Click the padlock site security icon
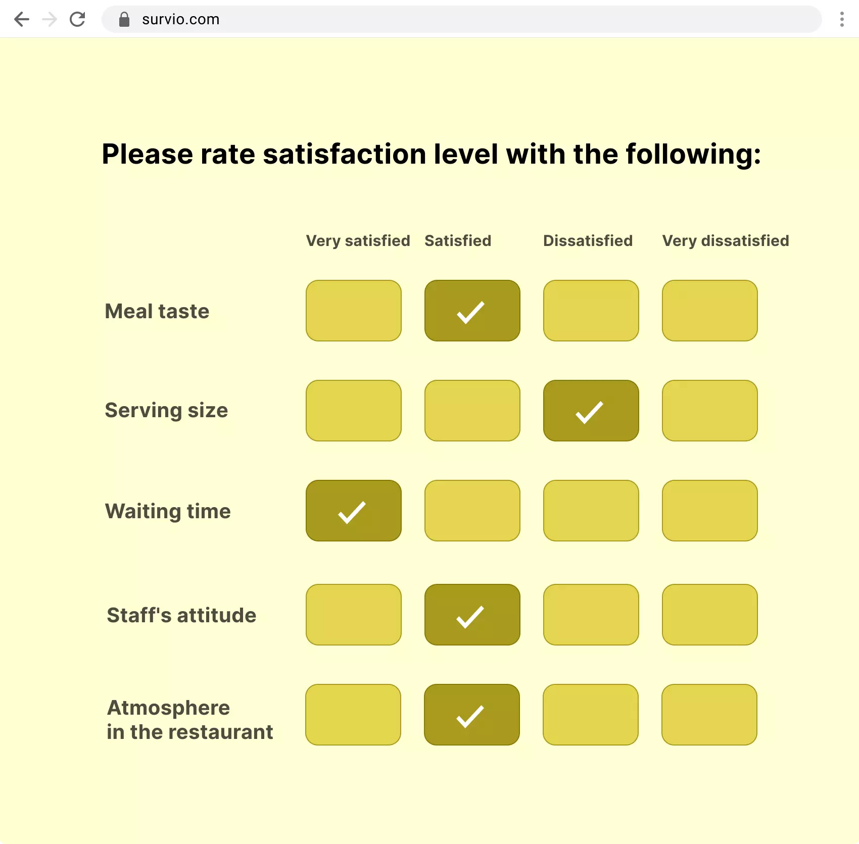 point(124,19)
